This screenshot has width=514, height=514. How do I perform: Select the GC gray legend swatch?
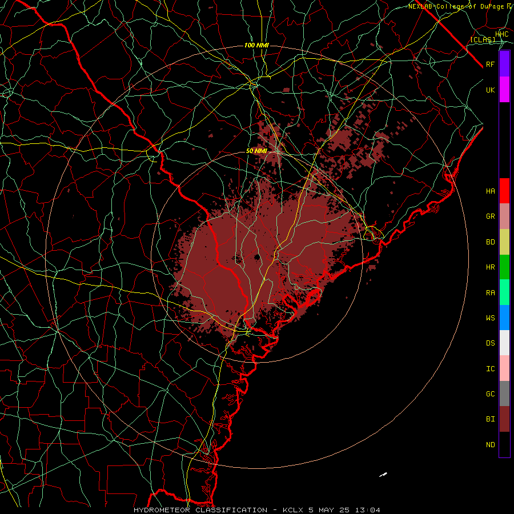[x=504, y=393]
